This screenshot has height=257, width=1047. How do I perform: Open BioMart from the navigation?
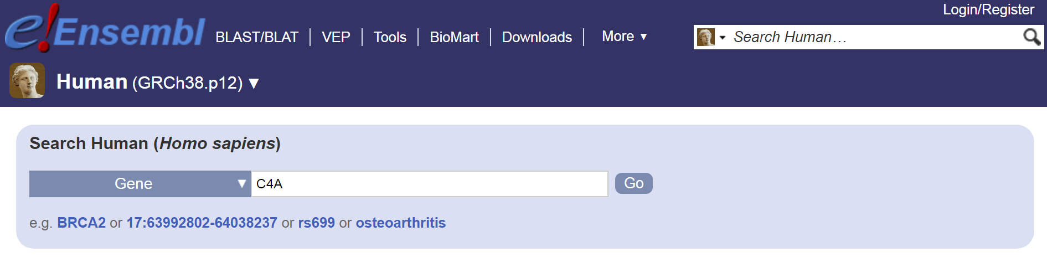tap(454, 37)
